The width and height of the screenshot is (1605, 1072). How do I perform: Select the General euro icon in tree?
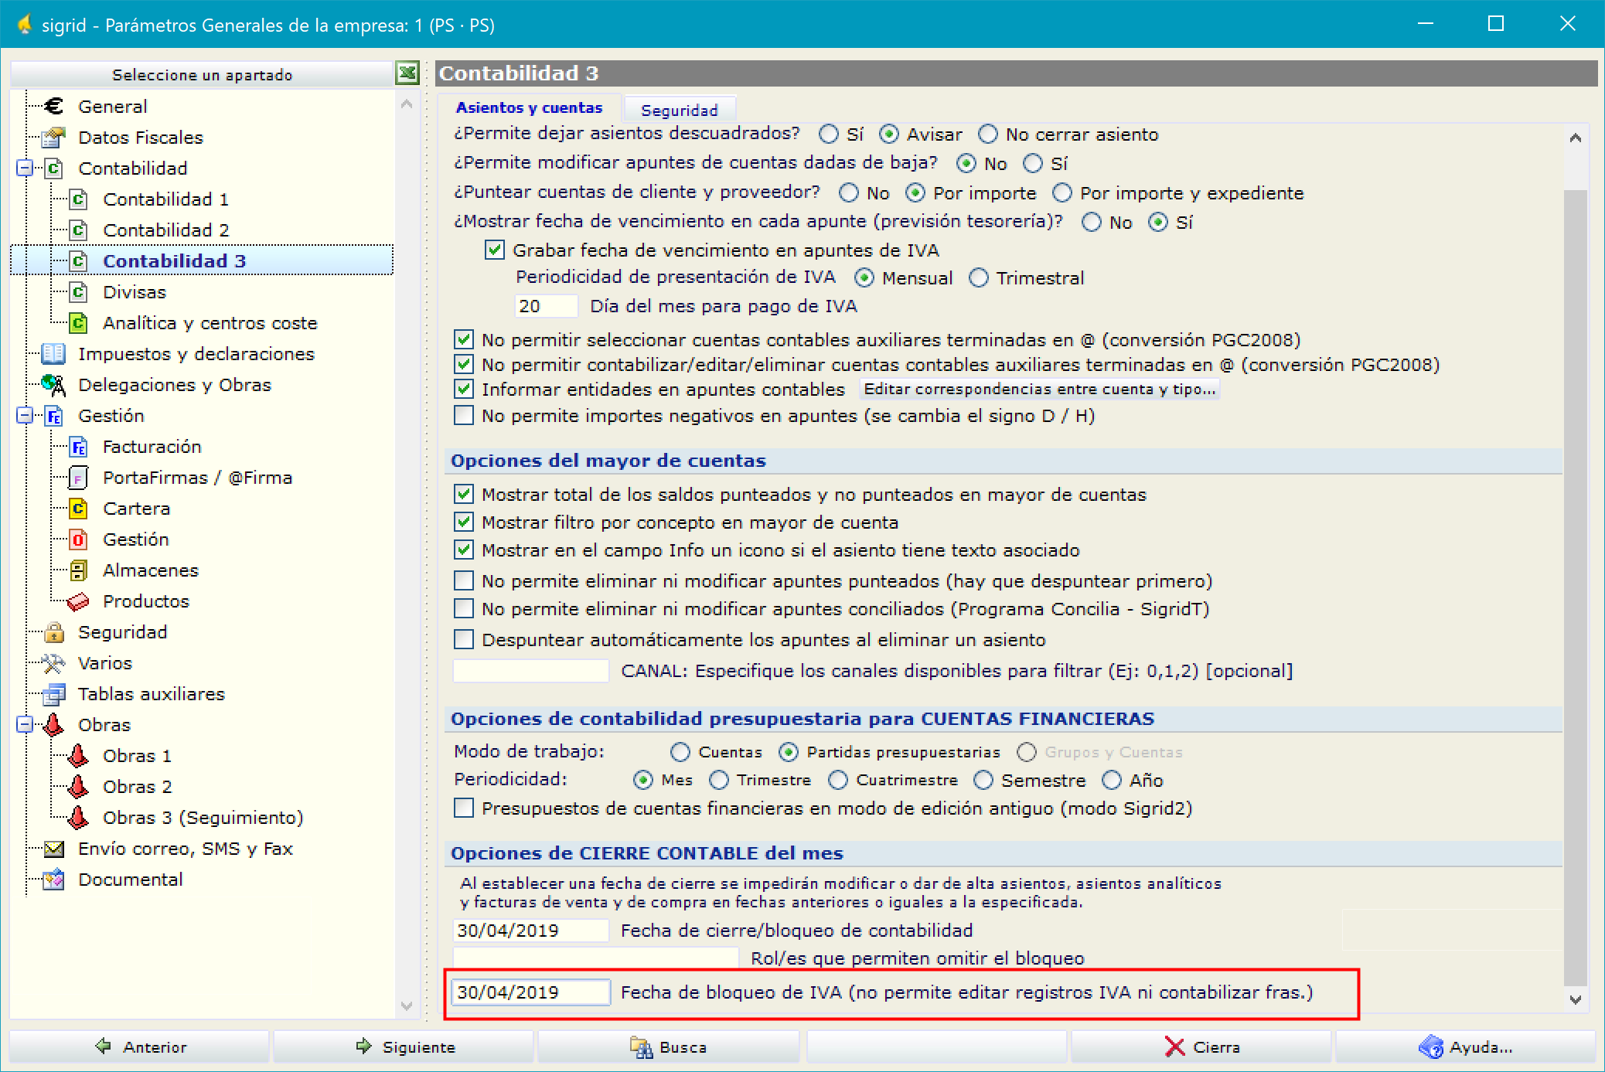click(53, 106)
